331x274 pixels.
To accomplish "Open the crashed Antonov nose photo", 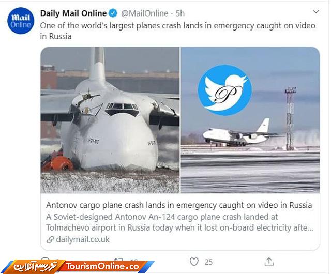I will (x=110, y=120).
